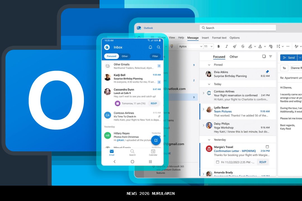302x201 pixels.
Task: Click the Search box at the top
Action: (x=238, y=28)
